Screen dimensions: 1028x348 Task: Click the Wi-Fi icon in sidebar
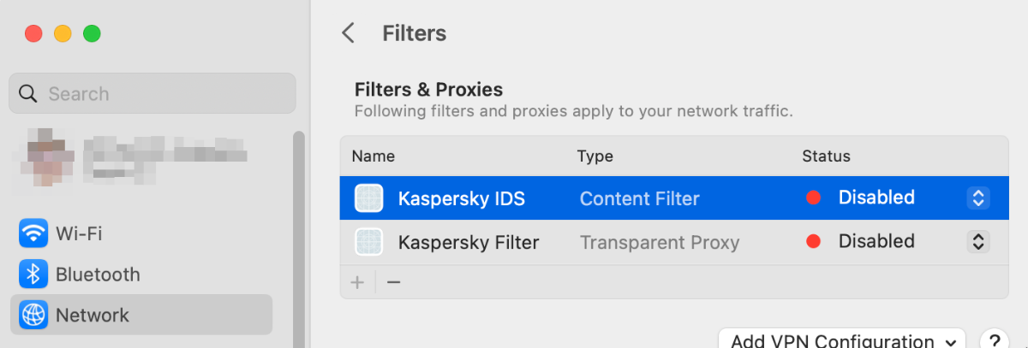(33, 233)
